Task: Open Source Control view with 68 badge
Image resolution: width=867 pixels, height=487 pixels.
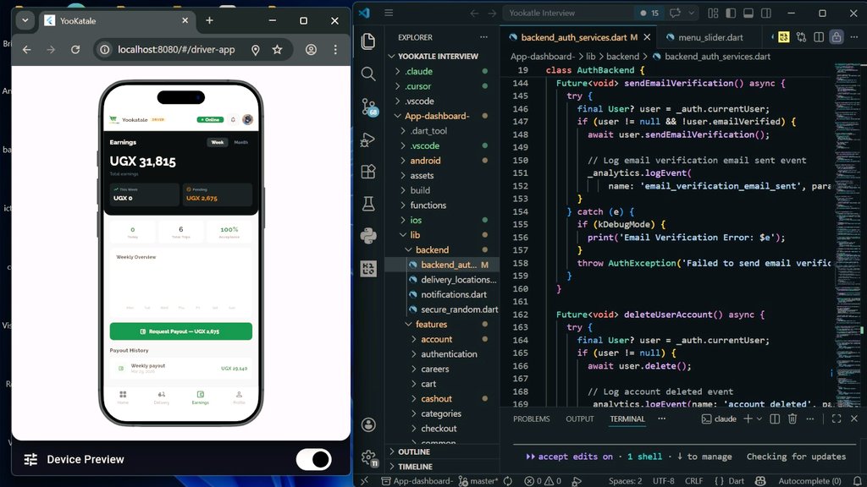Action: [369, 107]
